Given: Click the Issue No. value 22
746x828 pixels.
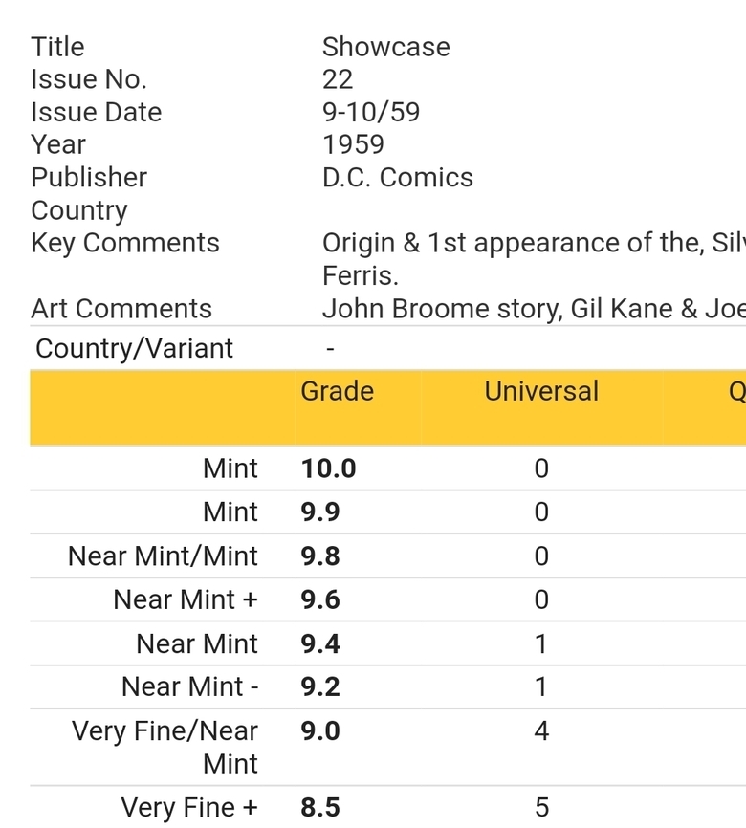Looking at the screenshot, I should pyautogui.click(x=338, y=79).
